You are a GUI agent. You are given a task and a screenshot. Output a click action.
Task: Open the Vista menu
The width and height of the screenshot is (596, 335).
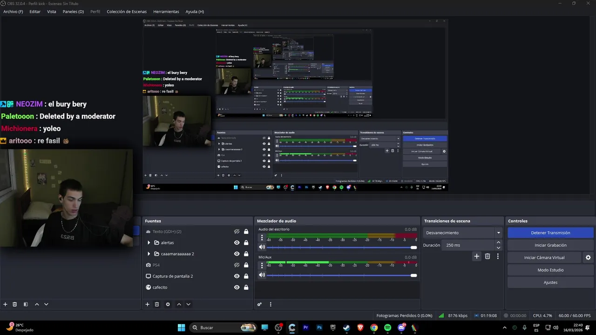51,12
